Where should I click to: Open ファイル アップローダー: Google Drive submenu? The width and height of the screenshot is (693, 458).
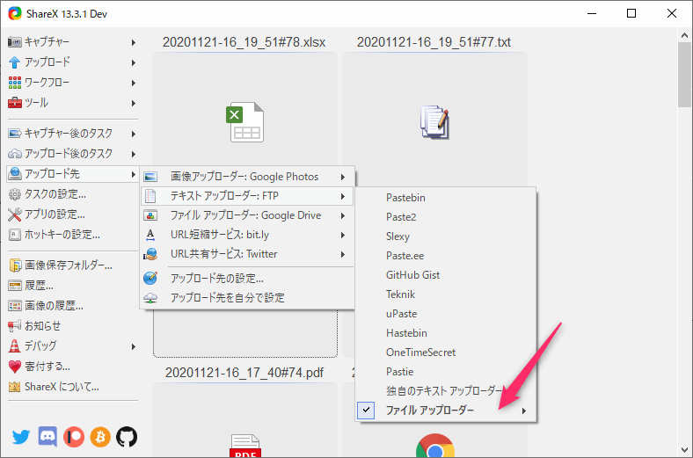coord(247,215)
